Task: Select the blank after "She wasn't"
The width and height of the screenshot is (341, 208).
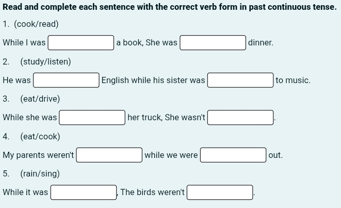Action: click(240, 118)
